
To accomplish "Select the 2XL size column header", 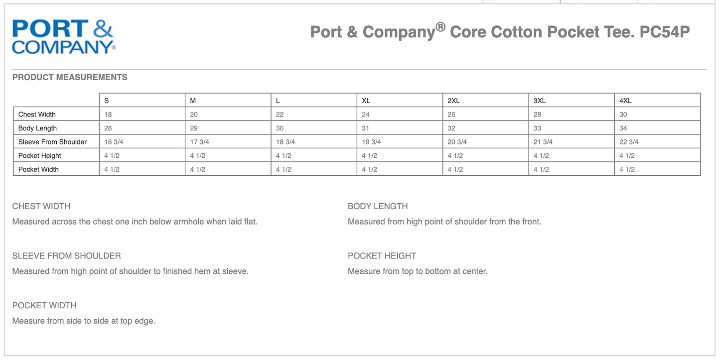I will (x=453, y=101).
